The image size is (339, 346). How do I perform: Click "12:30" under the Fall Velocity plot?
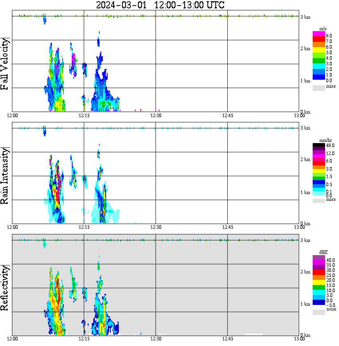[x=156, y=116]
